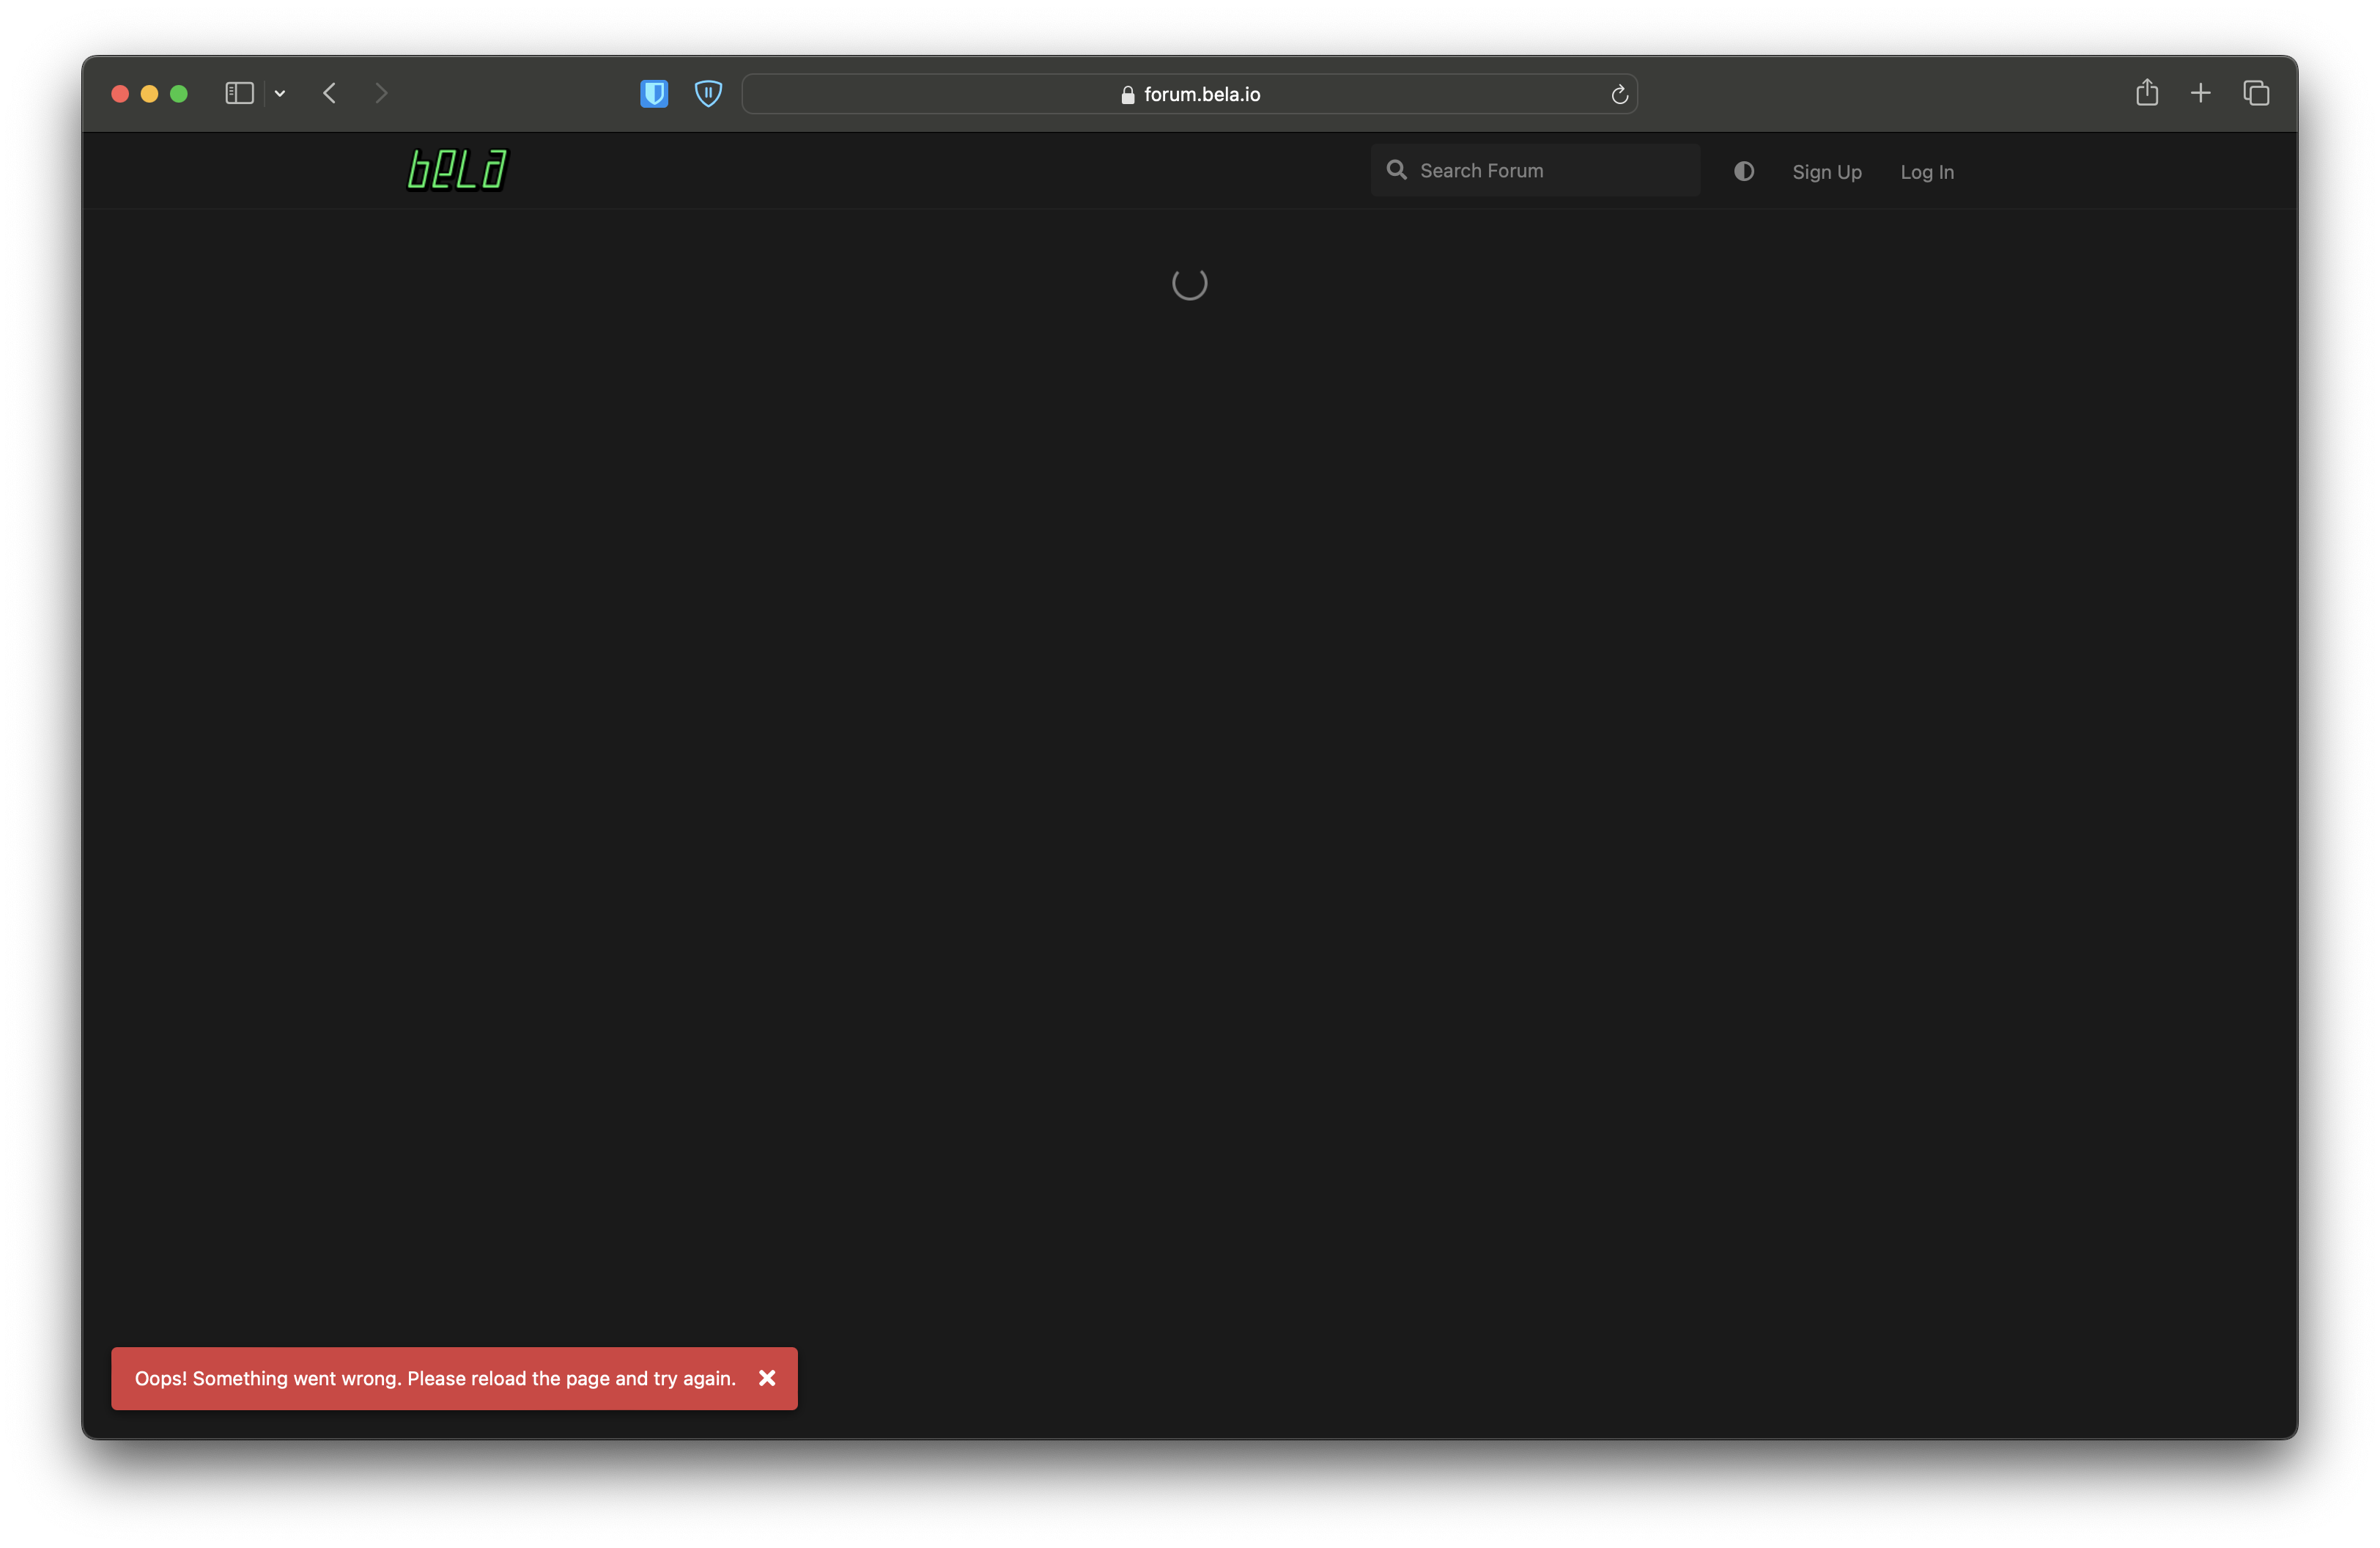Open a new tab
The width and height of the screenshot is (2380, 1548).
(x=2200, y=94)
